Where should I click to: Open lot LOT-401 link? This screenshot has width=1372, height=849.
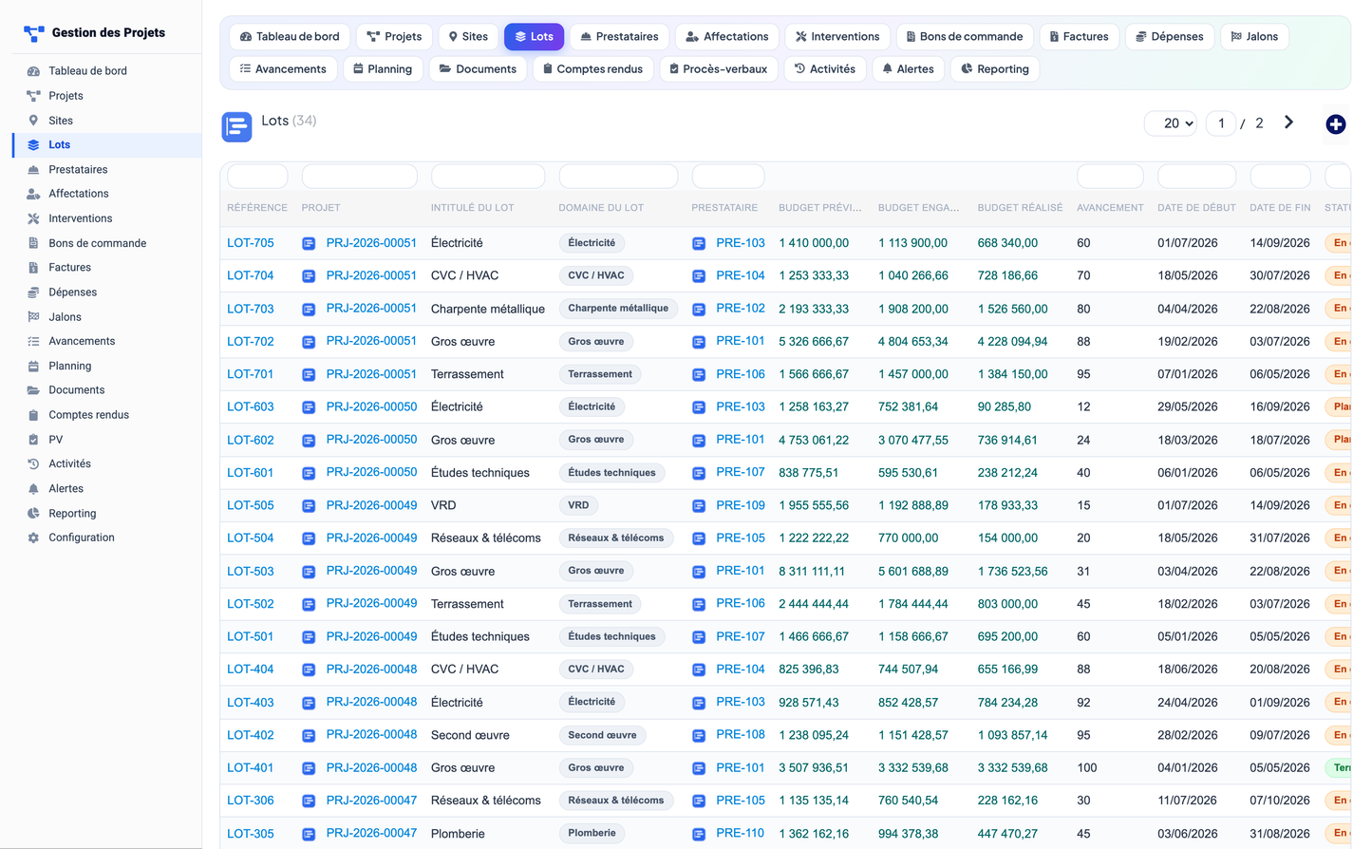pos(251,767)
